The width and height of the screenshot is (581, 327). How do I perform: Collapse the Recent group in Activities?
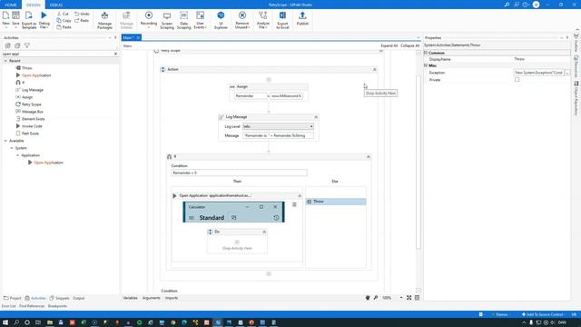tap(5, 61)
